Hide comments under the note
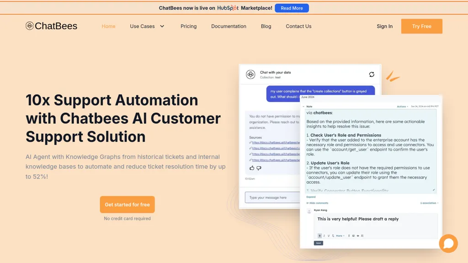Screen dimensions: 468x263 [318, 203]
